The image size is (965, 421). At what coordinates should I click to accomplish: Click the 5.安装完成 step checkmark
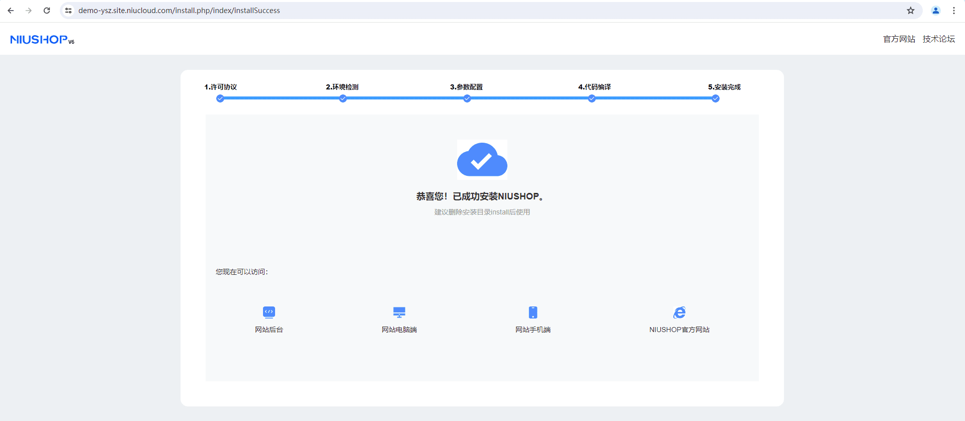716,98
